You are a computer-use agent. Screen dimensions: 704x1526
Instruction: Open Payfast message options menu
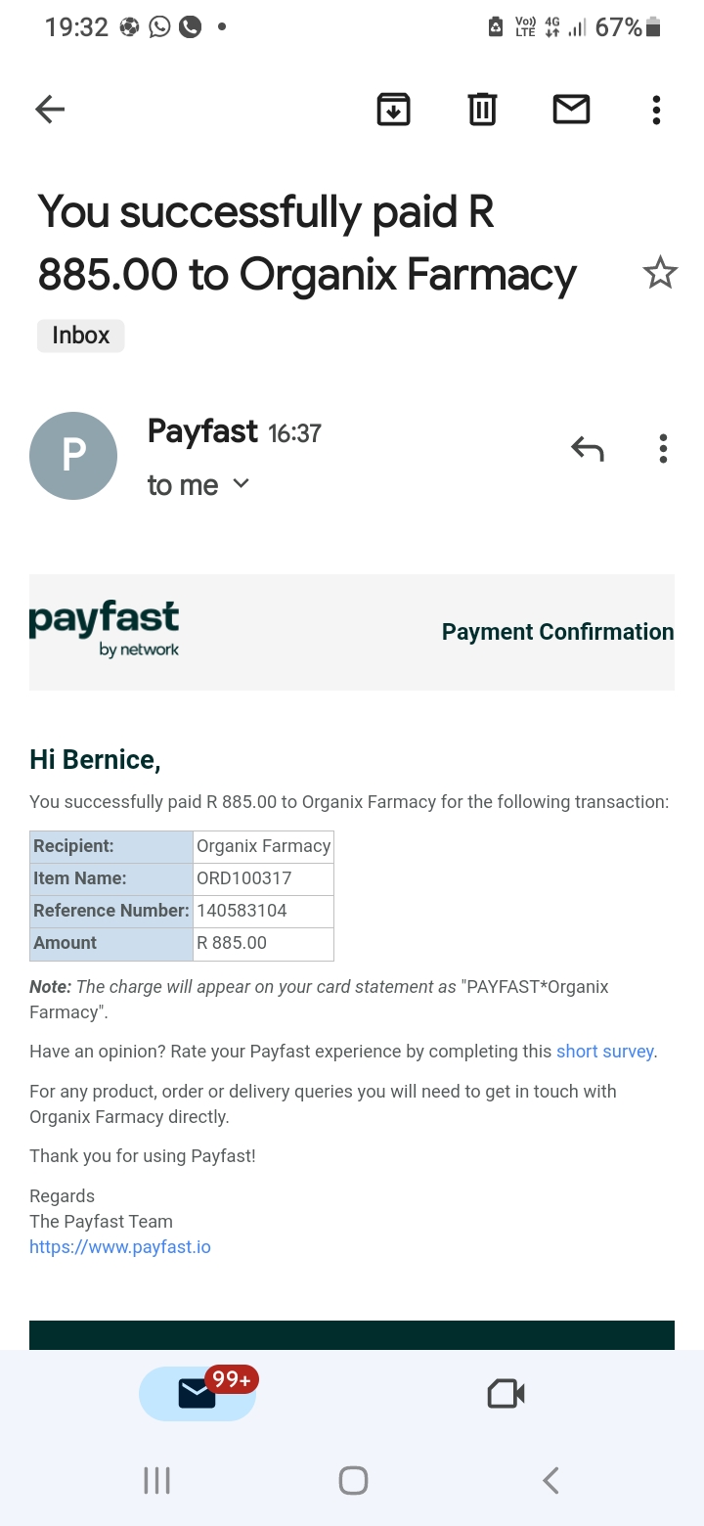tap(663, 449)
